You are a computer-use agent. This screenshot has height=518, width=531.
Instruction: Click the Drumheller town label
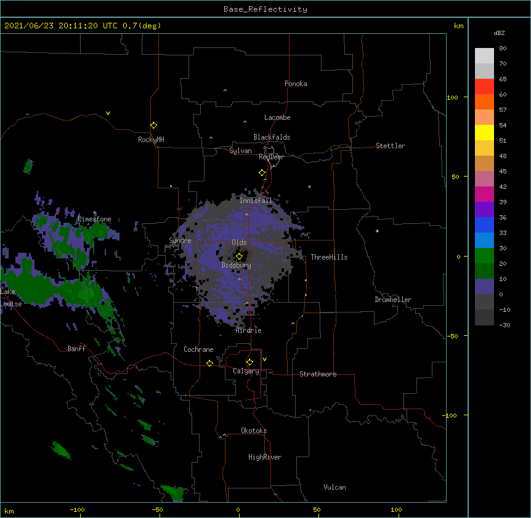[x=393, y=300]
